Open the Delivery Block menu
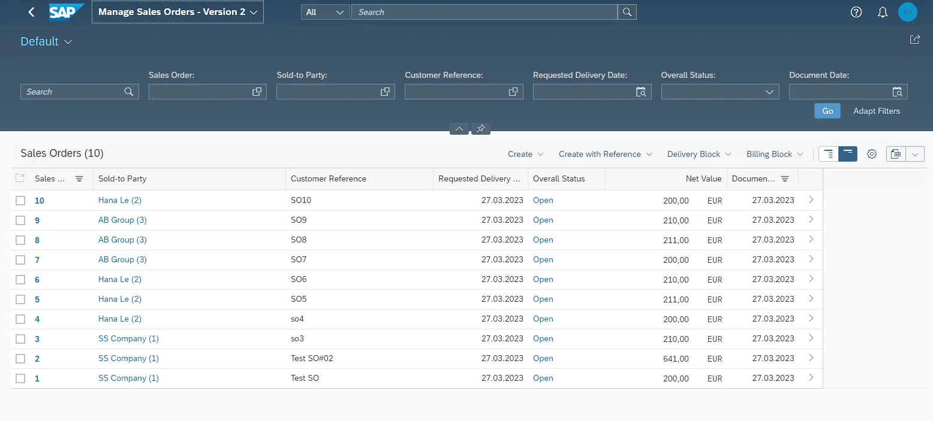Image resolution: width=933 pixels, height=421 pixels. [699, 154]
